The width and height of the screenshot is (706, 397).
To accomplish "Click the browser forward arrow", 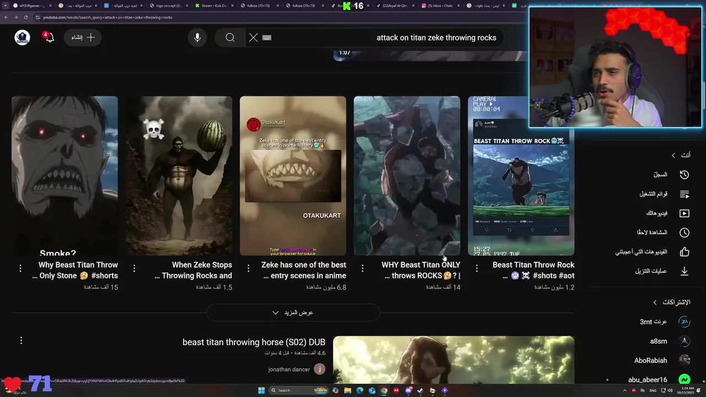I will (x=15, y=18).
